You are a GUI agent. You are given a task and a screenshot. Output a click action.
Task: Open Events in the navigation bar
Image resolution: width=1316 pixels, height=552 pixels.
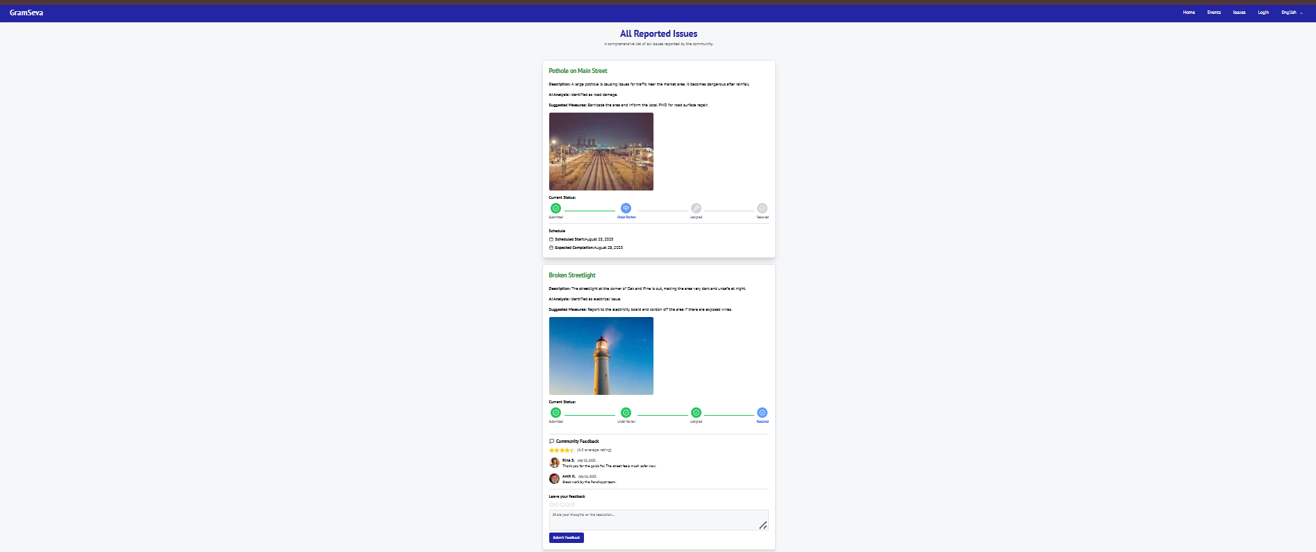tap(1214, 13)
